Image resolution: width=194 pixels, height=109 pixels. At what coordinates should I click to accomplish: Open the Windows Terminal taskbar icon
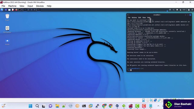coord(84,106)
